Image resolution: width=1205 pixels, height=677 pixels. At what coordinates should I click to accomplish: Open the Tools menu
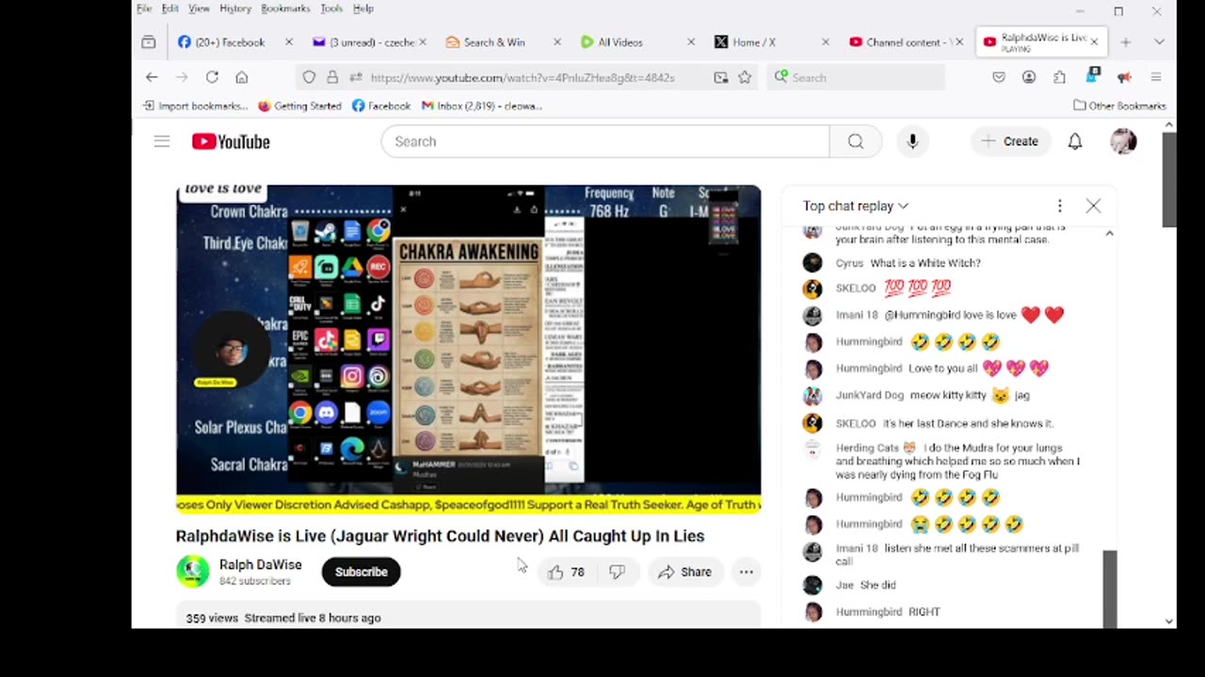tap(331, 8)
